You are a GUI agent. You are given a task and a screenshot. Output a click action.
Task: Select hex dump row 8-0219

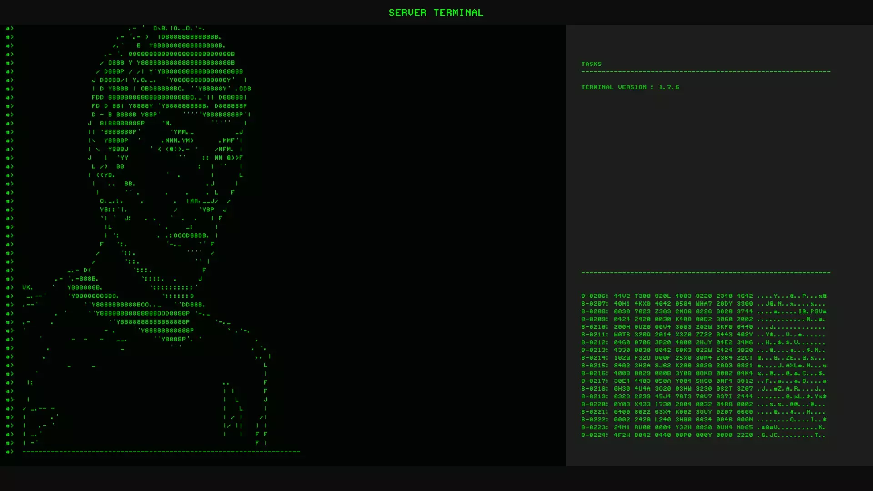point(703,396)
